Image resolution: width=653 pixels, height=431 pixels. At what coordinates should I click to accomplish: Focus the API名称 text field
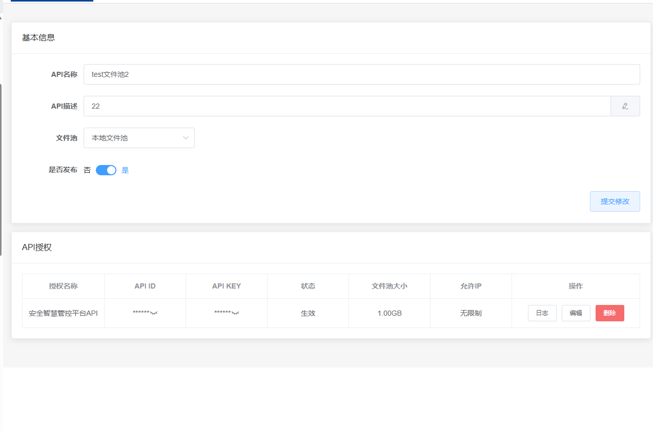pos(361,74)
